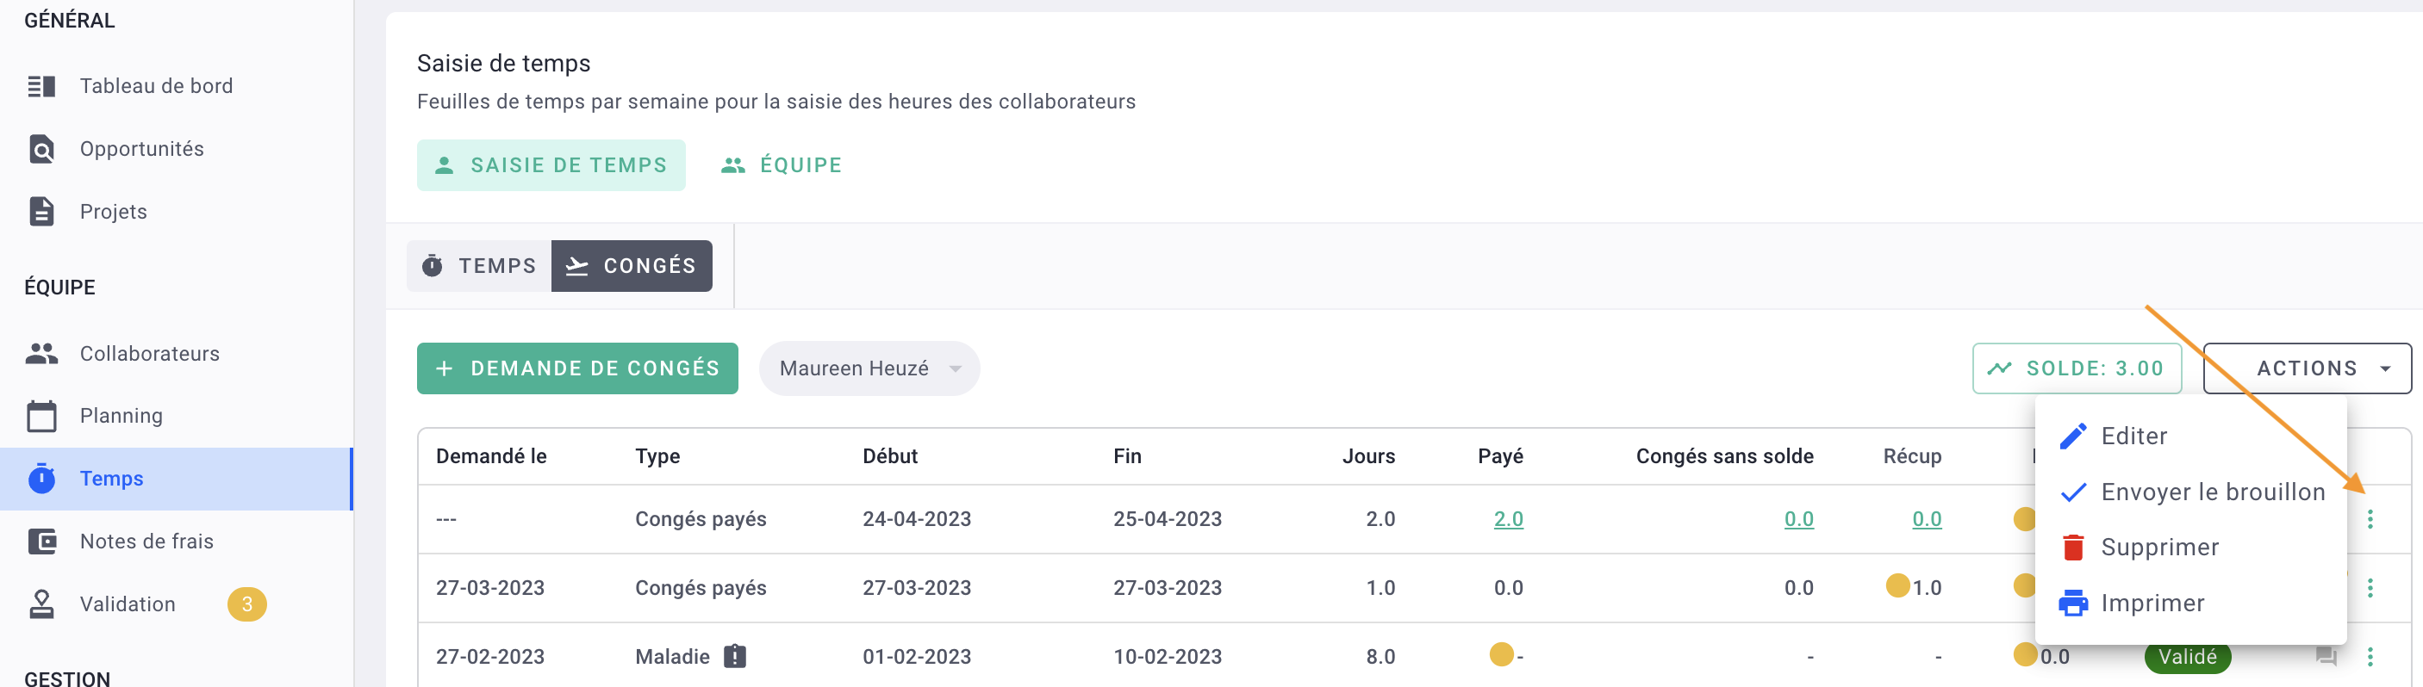The image size is (2423, 687).
Task: Choose Supprimer from the context menu
Action: (x=2189, y=547)
